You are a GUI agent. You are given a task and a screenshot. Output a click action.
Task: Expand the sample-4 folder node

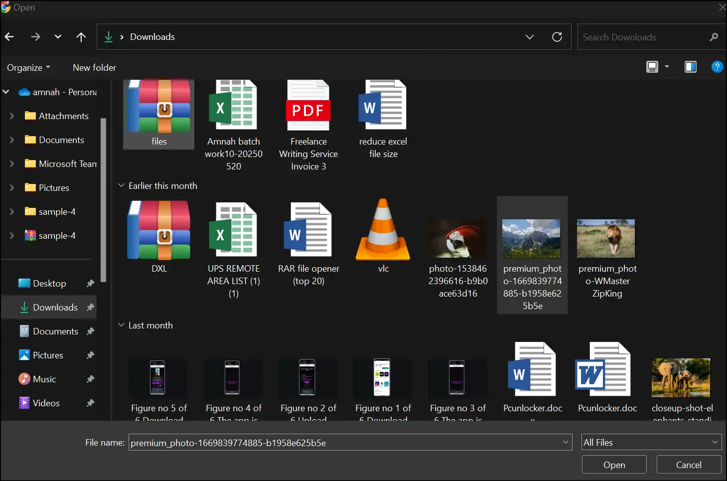click(x=12, y=211)
